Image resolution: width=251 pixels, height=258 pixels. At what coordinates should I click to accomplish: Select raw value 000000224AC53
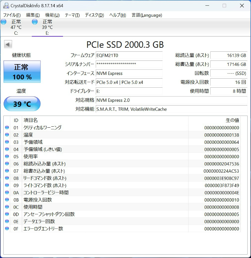pos(221,171)
